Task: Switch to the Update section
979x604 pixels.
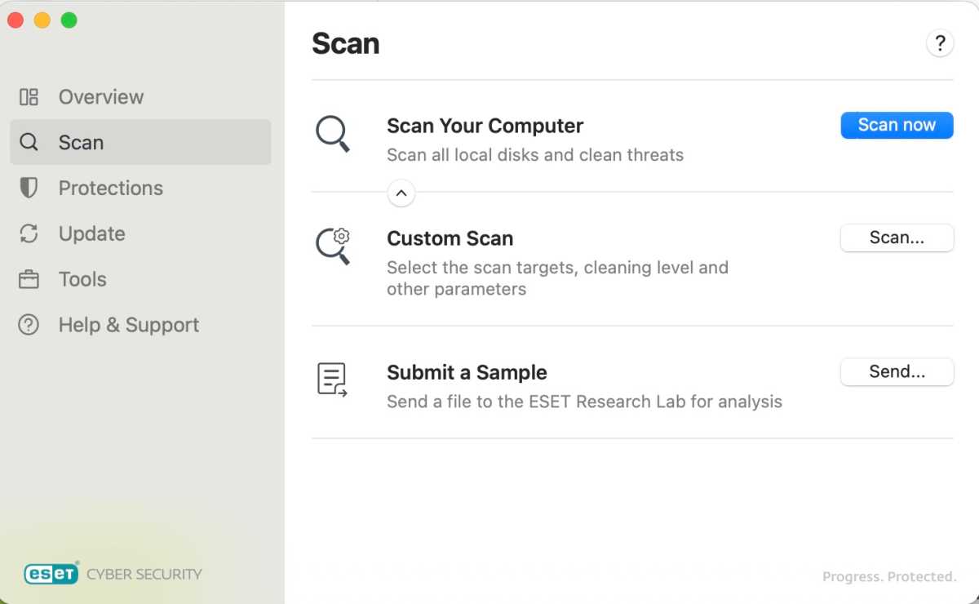Action: [x=91, y=234]
